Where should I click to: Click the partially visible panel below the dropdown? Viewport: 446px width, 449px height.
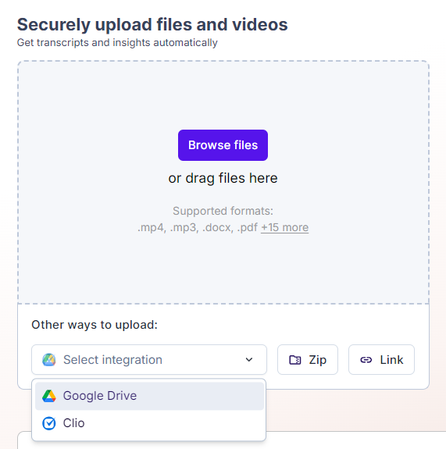coord(355,440)
